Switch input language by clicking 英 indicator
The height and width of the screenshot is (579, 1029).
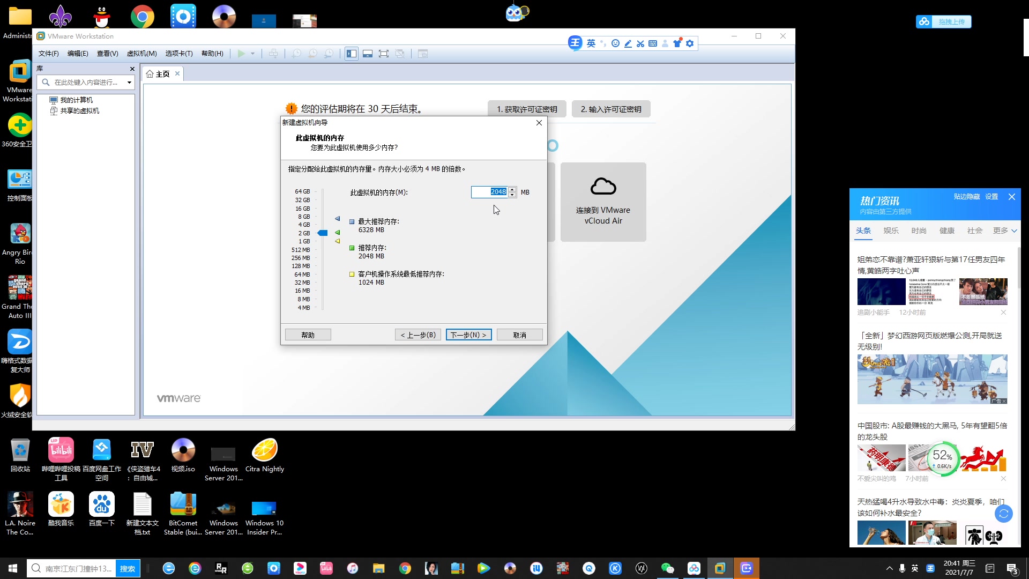591,43
